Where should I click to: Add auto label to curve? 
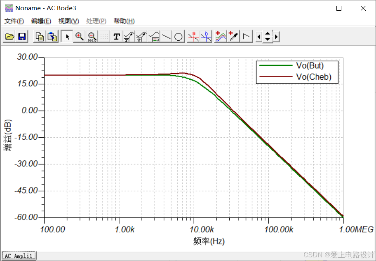[129, 37]
